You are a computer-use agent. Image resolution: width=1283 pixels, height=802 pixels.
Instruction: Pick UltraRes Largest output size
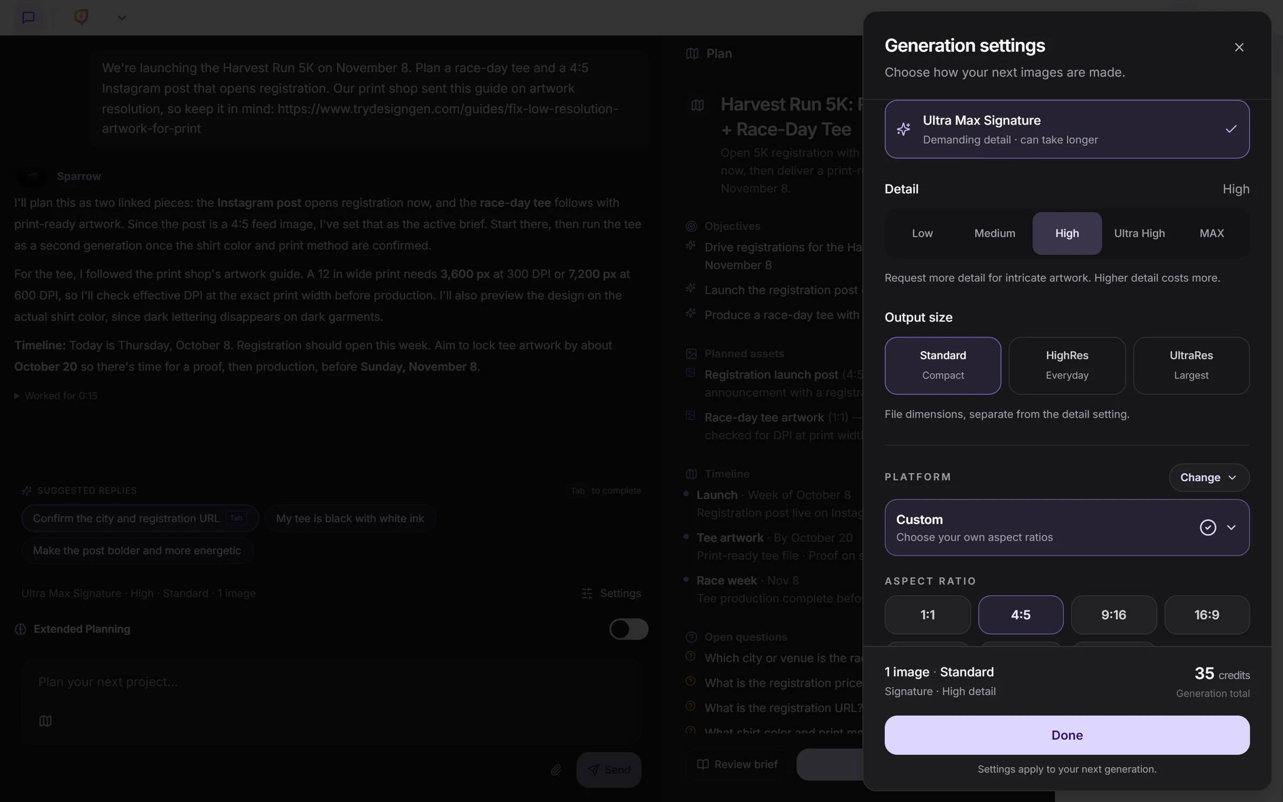(x=1191, y=365)
